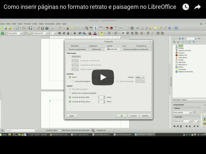Click the Undo arrow icon
206x154 pixels.
tap(73, 28)
